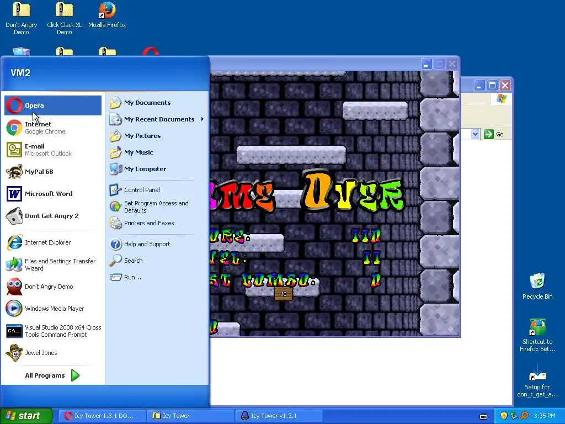Launch Don't Angry Demo in Start menu
The height and width of the screenshot is (424, 565).
coord(53,287)
